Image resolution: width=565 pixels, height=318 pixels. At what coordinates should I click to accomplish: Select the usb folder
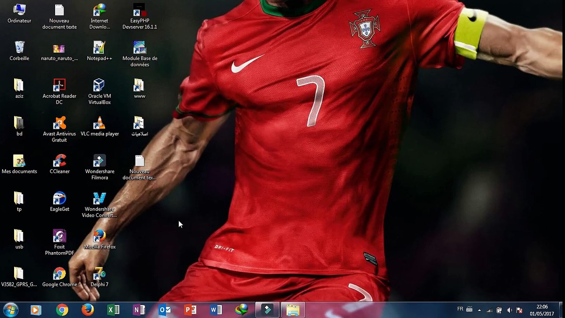(x=19, y=239)
